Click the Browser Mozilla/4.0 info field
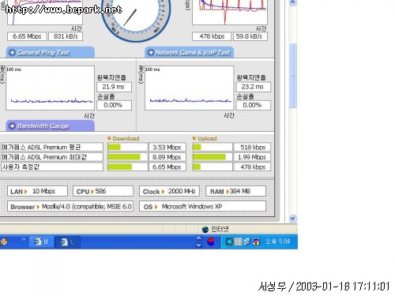395x296 pixels. 70,207
